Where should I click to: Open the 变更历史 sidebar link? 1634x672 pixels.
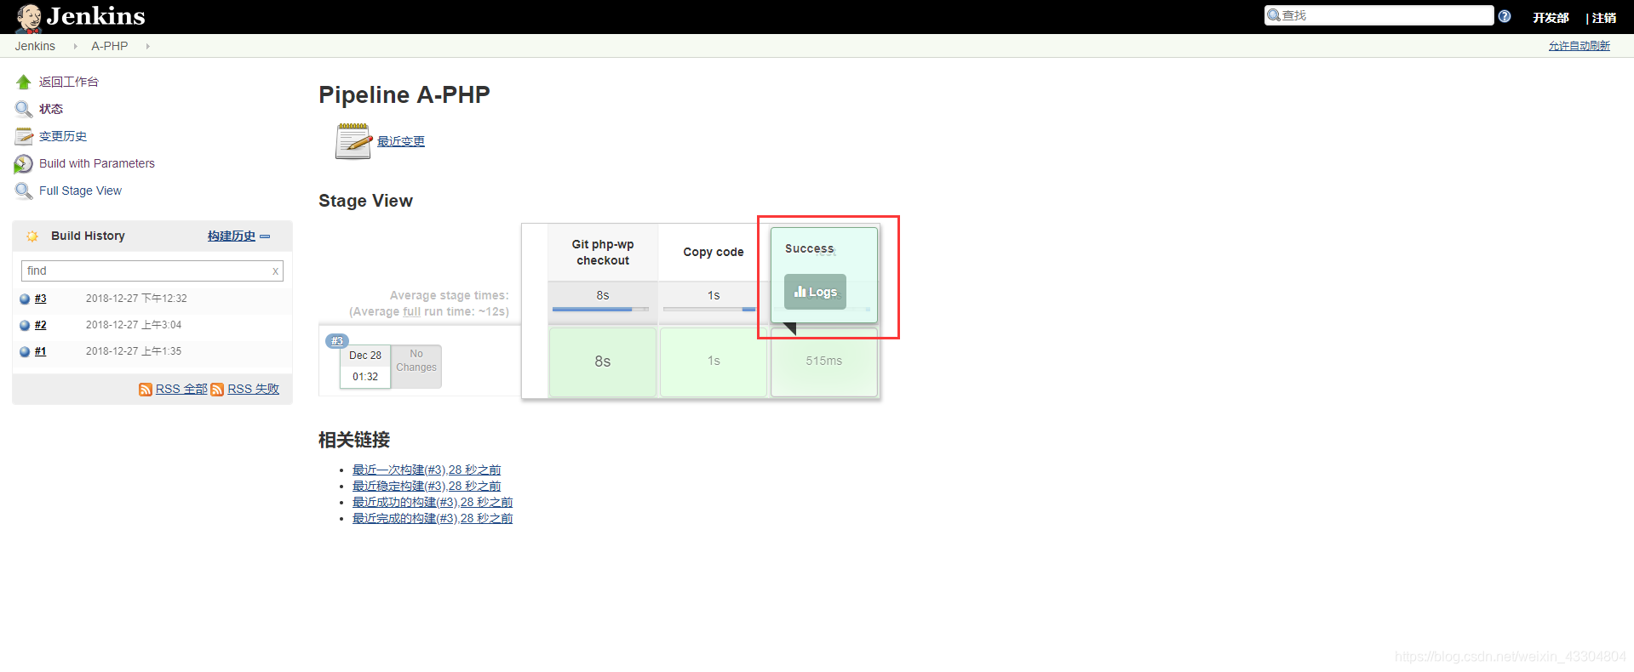(x=63, y=136)
